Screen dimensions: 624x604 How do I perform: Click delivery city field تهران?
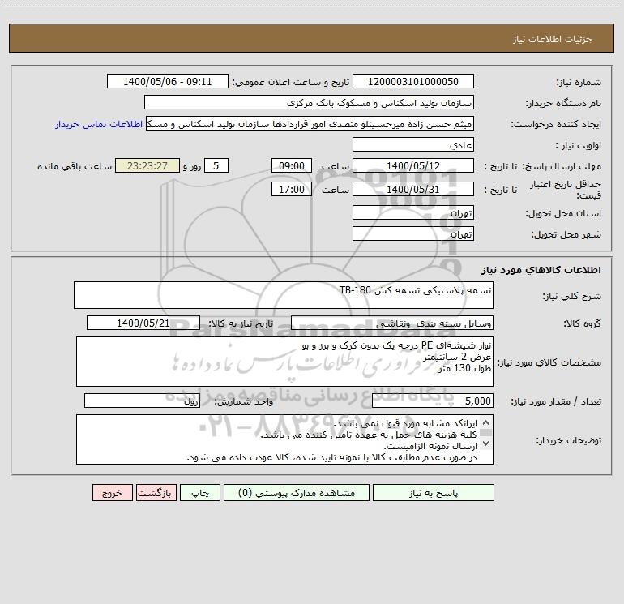(413, 233)
